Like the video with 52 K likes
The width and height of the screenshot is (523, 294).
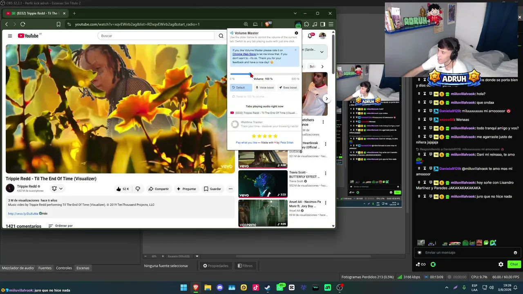pos(123,189)
